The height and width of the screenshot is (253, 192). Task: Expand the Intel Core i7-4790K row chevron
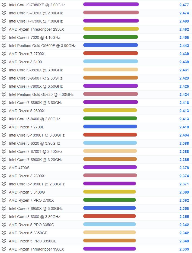[x=4, y=21]
